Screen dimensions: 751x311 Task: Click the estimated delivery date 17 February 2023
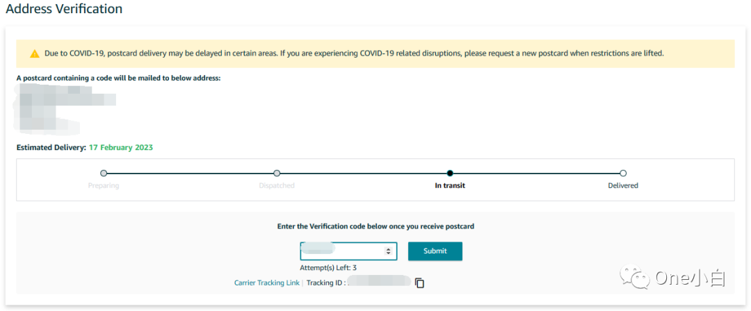[x=121, y=147]
